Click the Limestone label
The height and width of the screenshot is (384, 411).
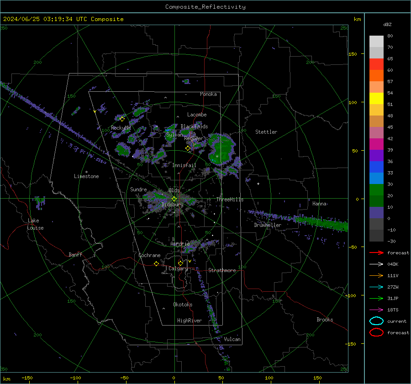pyautogui.click(x=86, y=176)
